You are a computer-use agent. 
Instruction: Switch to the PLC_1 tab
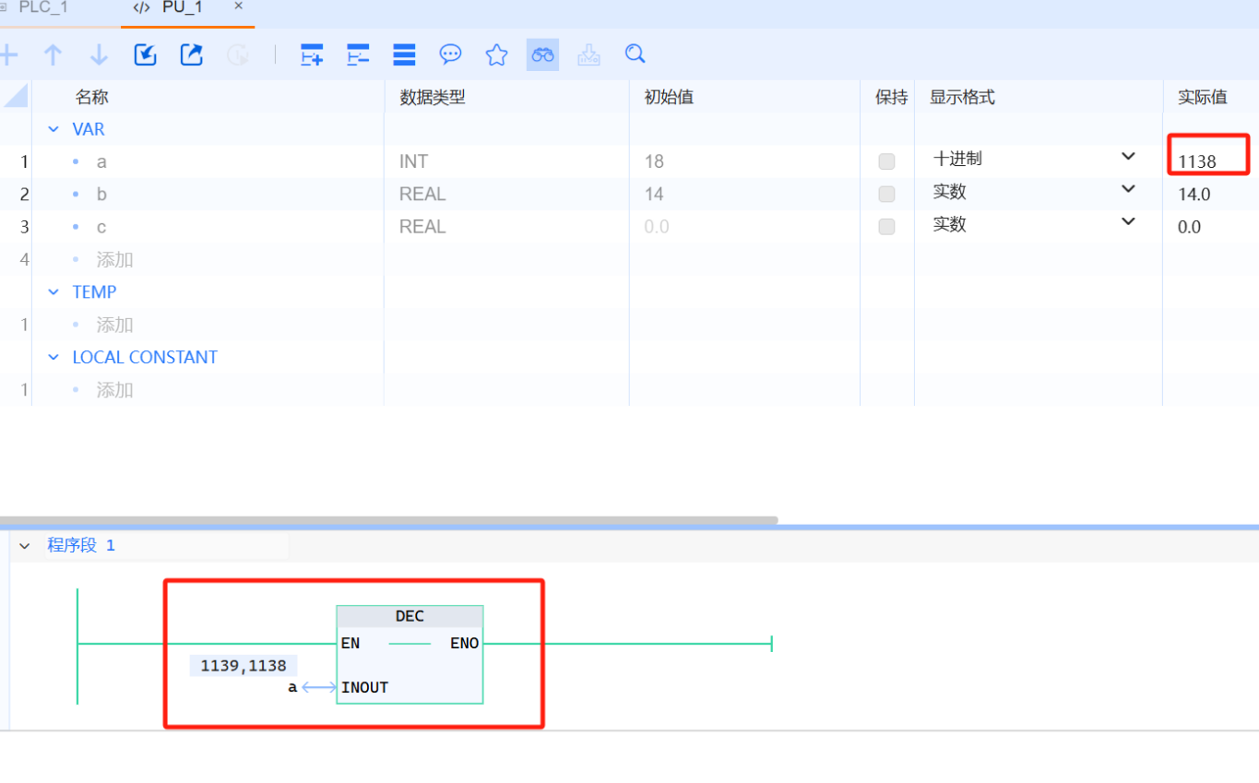coord(42,8)
